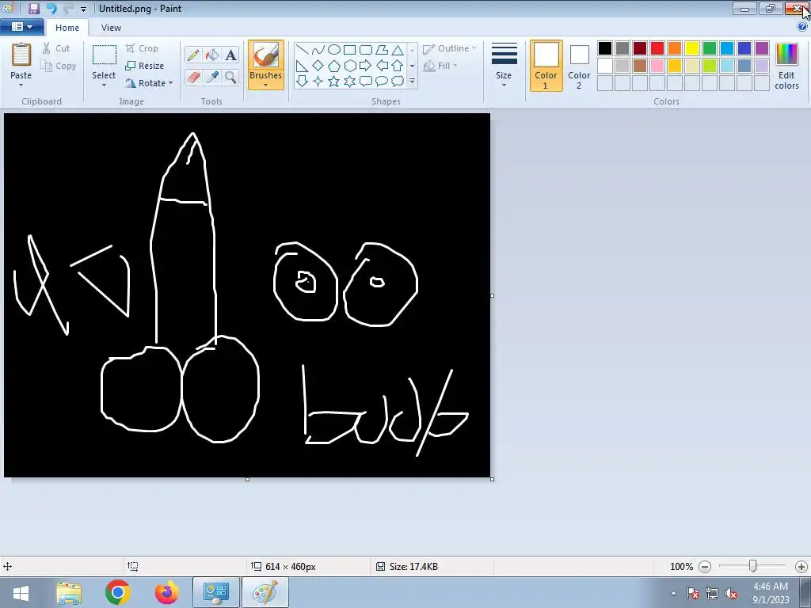Click the zoom slider thumb
Image resolution: width=811 pixels, height=608 pixels.
753,566
